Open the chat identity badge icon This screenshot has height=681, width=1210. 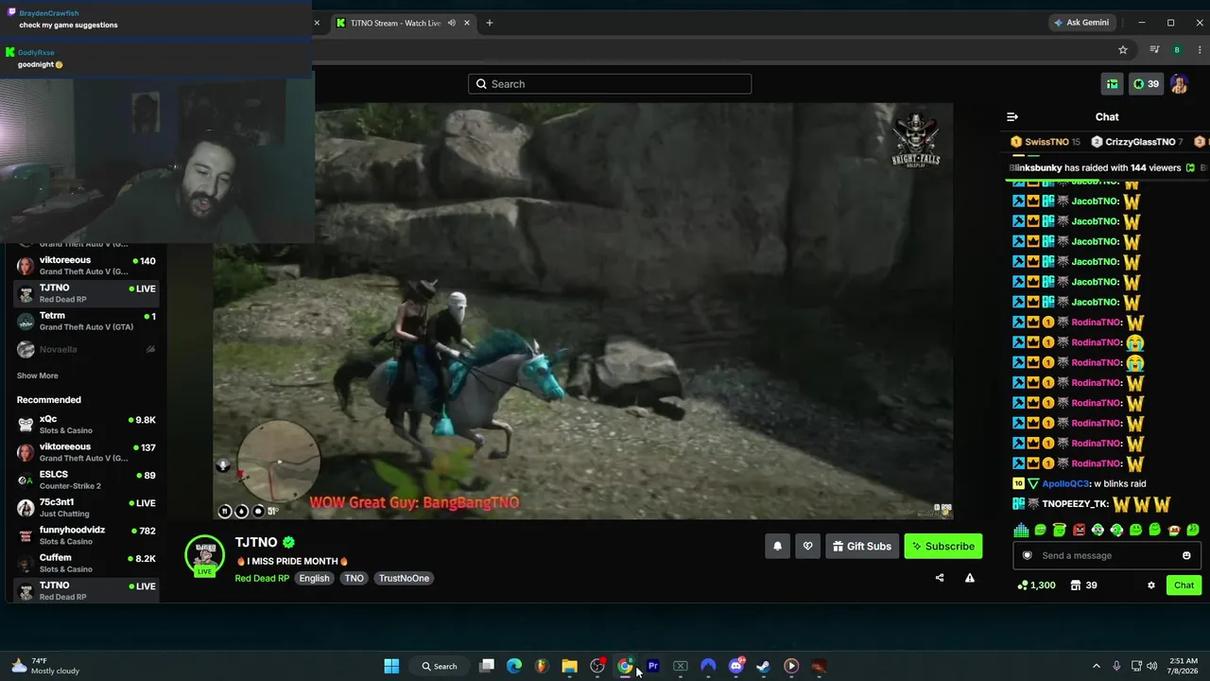1028,555
